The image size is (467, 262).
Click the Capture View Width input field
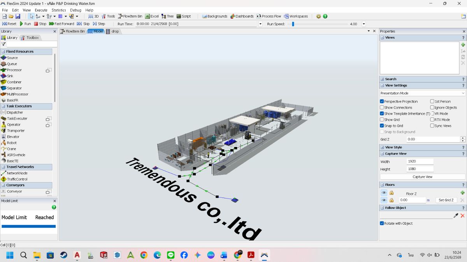point(420,162)
